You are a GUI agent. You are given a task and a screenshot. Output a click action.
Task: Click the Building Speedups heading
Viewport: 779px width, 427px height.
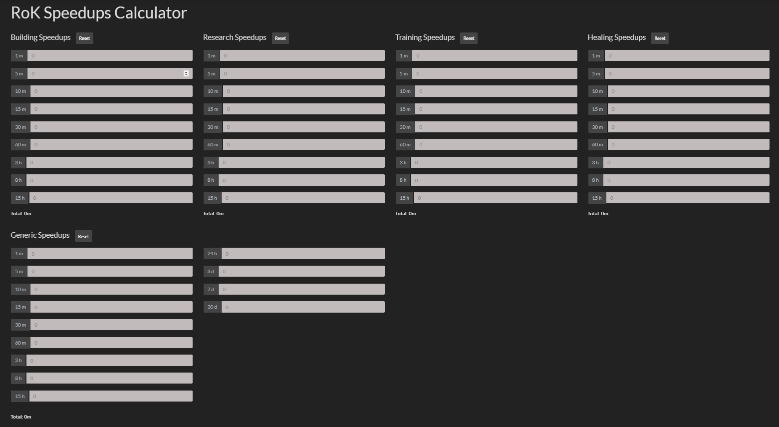[40, 37]
